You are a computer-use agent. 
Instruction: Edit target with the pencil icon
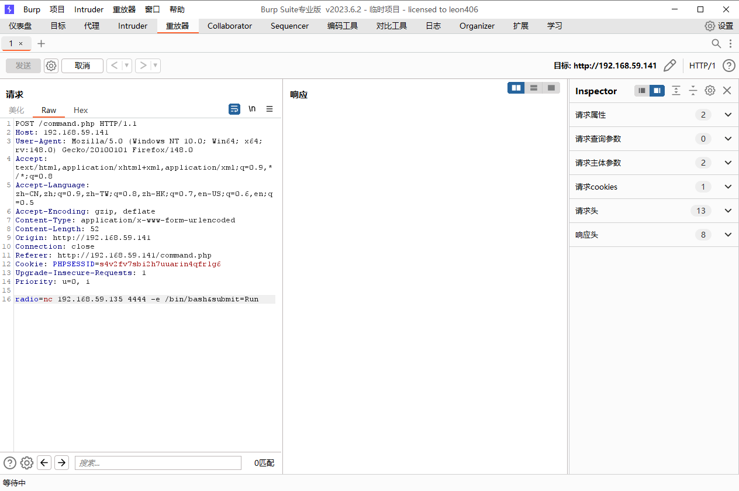[670, 66]
